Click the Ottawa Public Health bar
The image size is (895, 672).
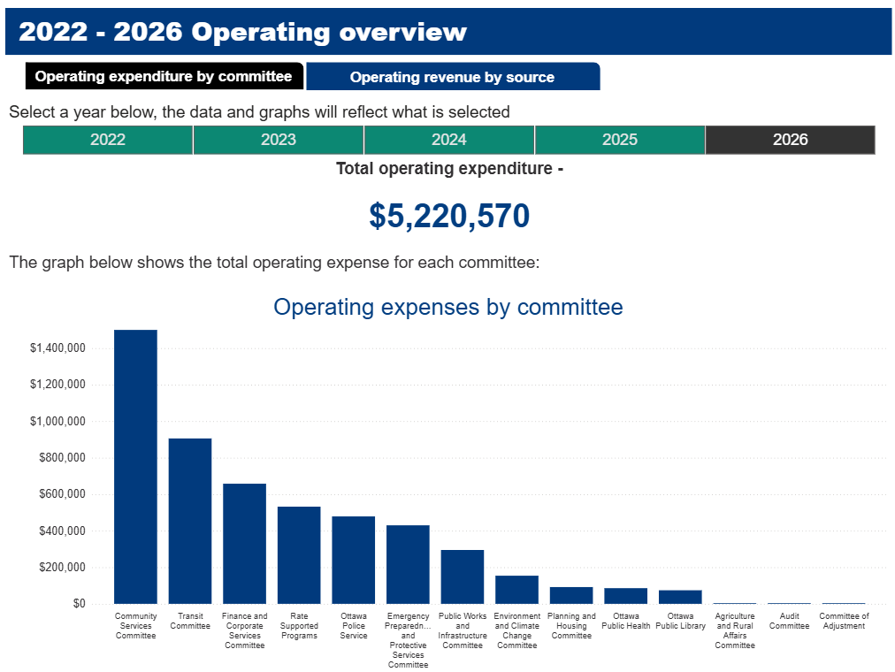click(x=626, y=596)
